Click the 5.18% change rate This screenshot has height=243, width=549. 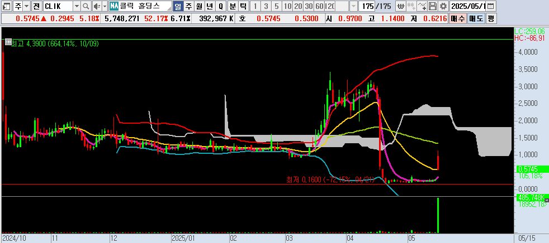(89, 18)
